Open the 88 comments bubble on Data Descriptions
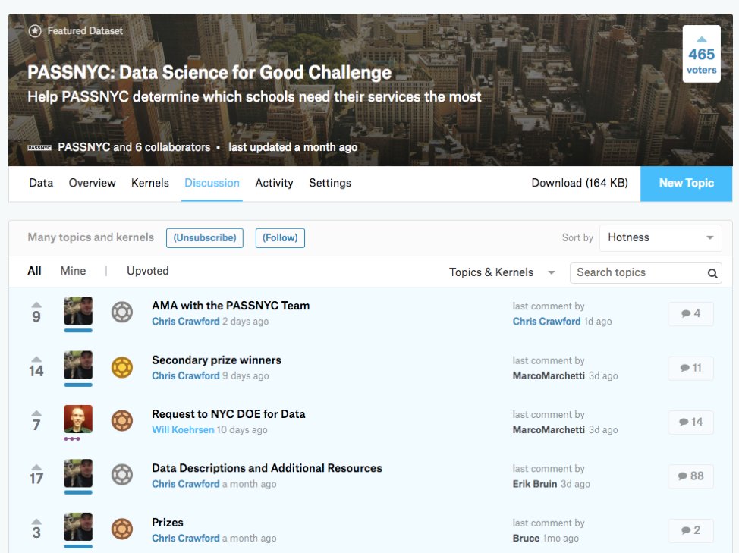The height and width of the screenshot is (553, 739). point(691,476)
